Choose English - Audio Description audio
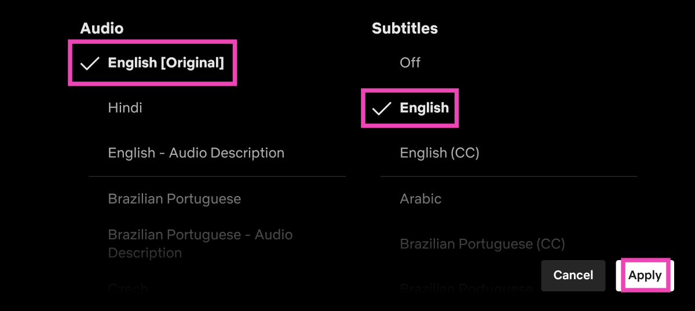 tap(196, 153)
